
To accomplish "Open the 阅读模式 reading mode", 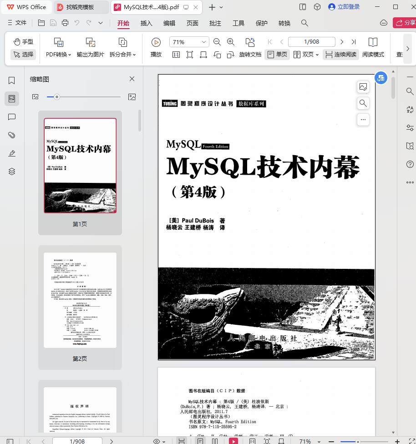I will (x=373, y=47).
